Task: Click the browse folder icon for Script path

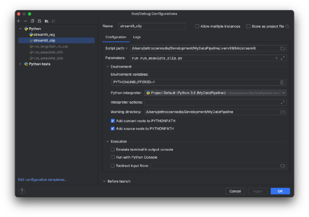Action: click(x=283, y=48)
